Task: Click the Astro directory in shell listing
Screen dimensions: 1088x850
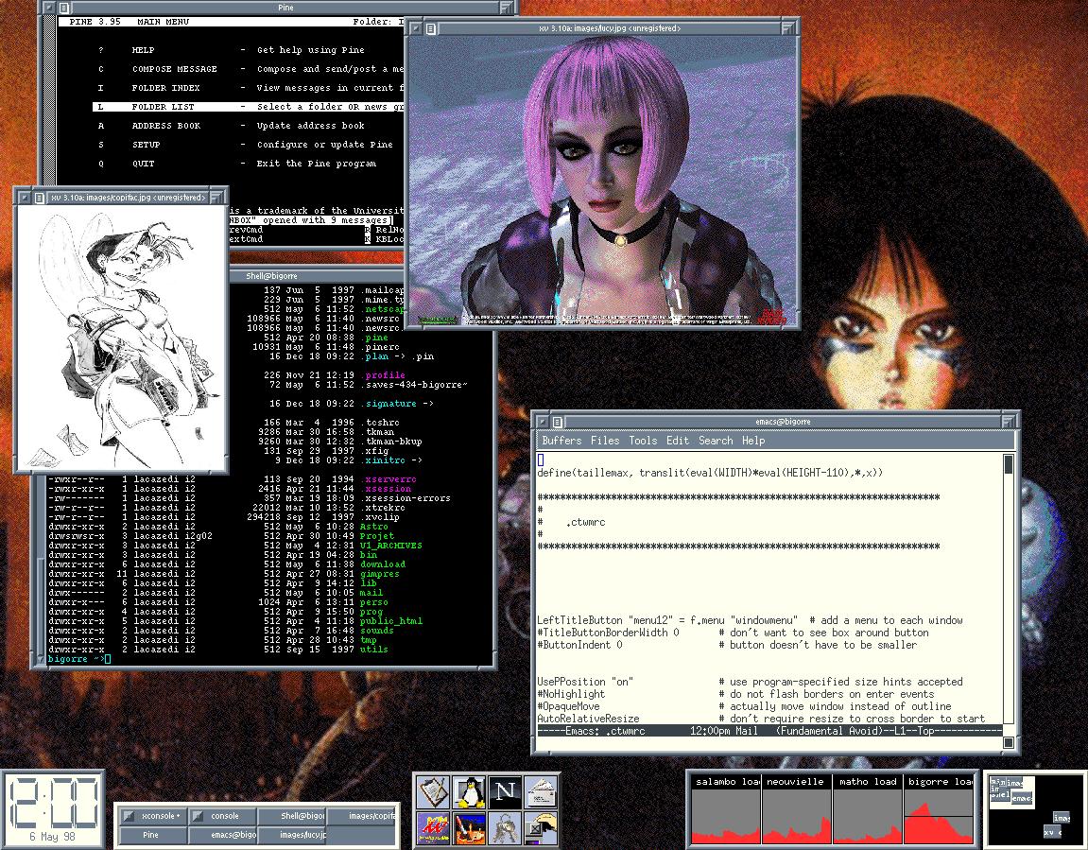Action: [374, 527]
